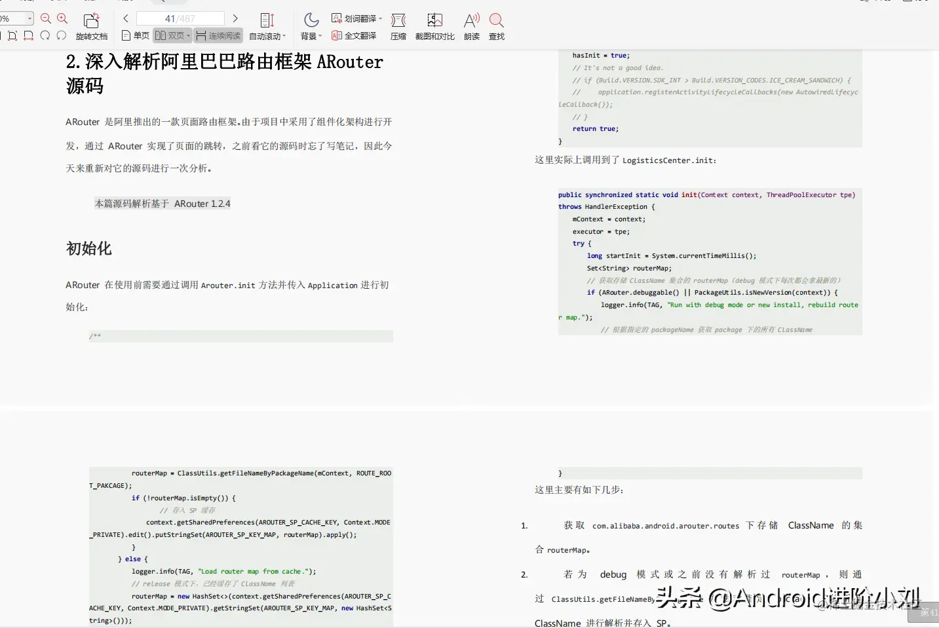
Task: Select the zoom out magnifier tool
Action: [x=47, y=18]
